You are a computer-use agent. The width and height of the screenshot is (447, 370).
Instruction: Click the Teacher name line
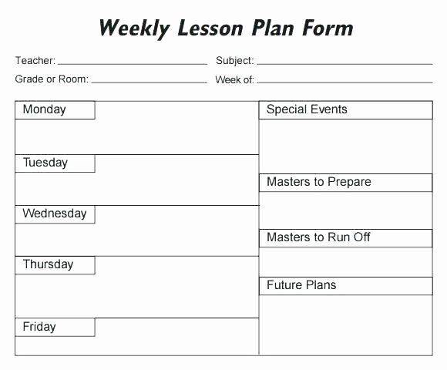point(133,64)
